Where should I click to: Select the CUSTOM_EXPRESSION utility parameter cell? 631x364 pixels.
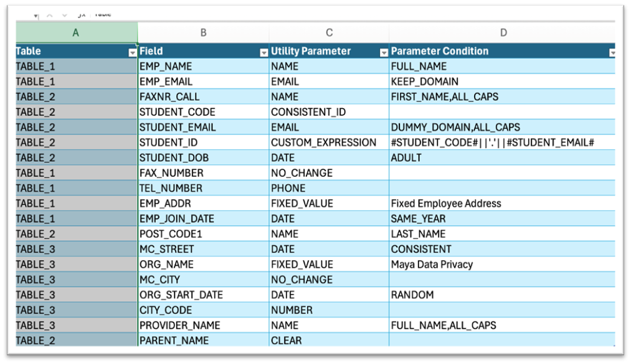point(323,142)
